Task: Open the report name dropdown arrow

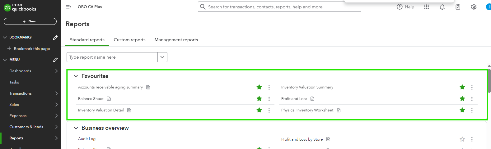Action: (x=162, y=57)
